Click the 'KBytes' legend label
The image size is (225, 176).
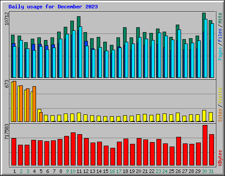coord(220,158)
